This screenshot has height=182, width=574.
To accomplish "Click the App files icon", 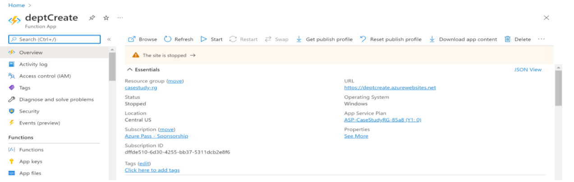I will [12, 173].
